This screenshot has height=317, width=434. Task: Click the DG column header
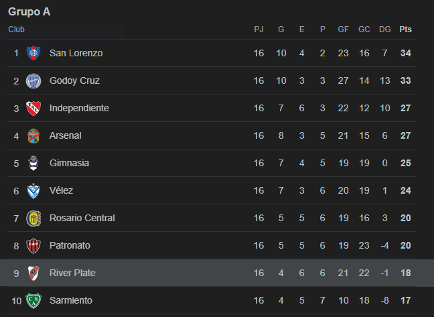(x=384, y=29)
